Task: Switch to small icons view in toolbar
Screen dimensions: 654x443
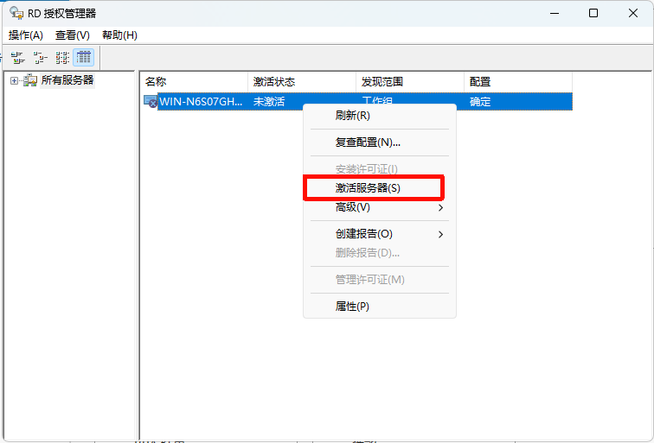Action: (40, 58)
